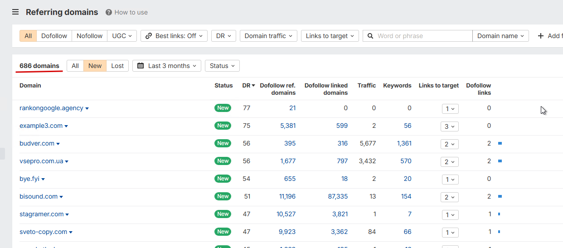
Task: Select the New domains tab
Action: pyautogui.click(x=95, y=66)
